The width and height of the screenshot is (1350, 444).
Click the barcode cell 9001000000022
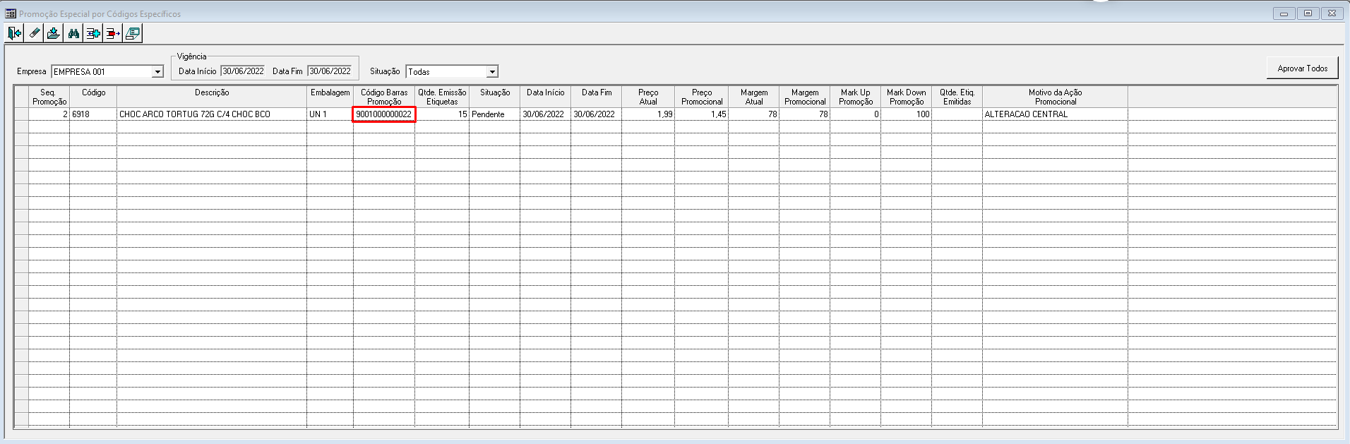[x=384, y=114]
